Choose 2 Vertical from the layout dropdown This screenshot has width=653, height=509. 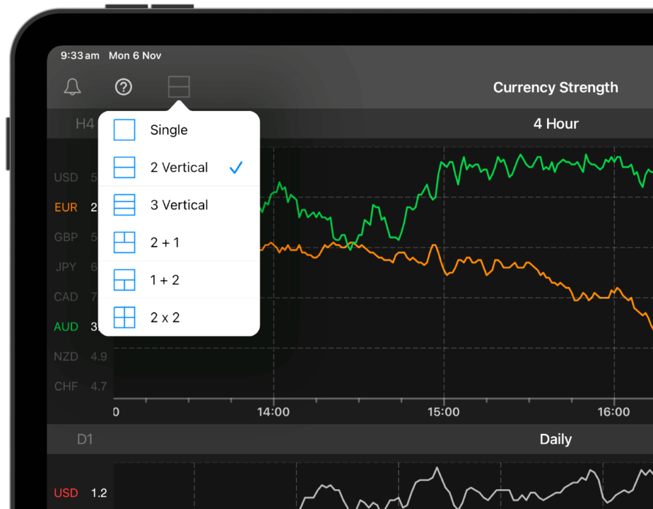[x=179, y=167]
